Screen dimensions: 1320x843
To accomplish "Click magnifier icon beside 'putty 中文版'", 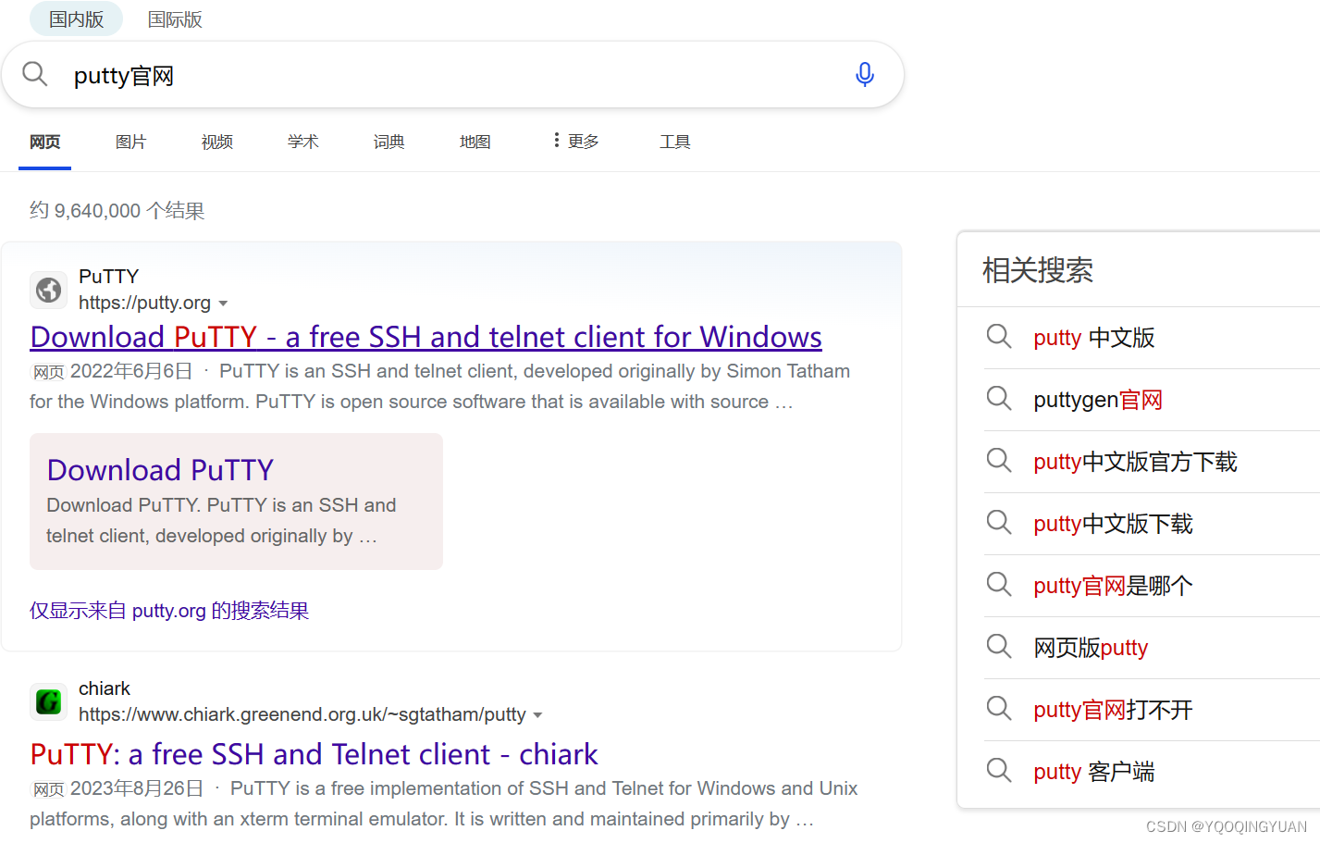I will (999, 337).
